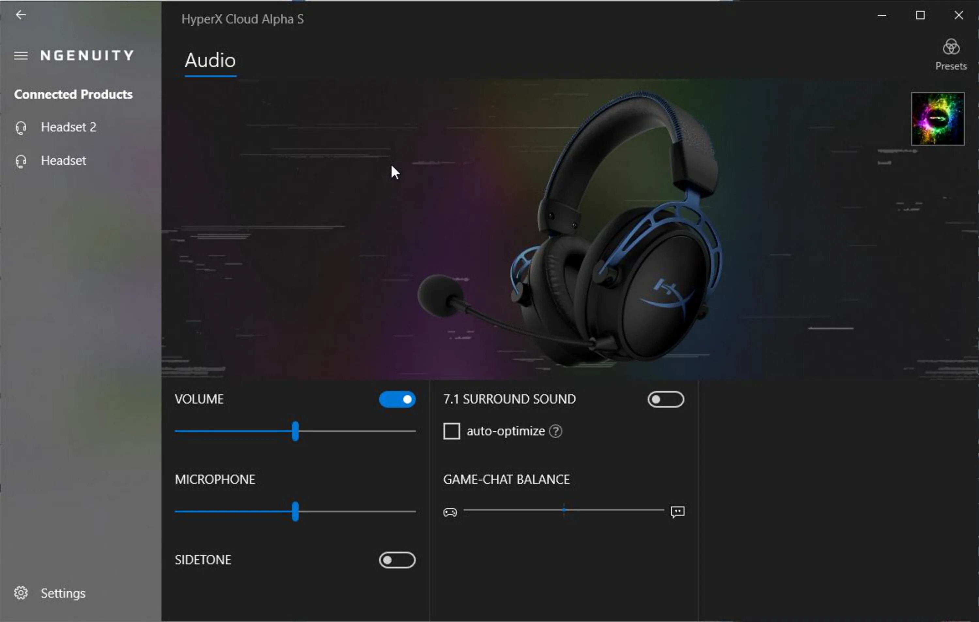Click the back arrow navigation icon
Viewport: 979px width, 622px height.
[20, 14]
